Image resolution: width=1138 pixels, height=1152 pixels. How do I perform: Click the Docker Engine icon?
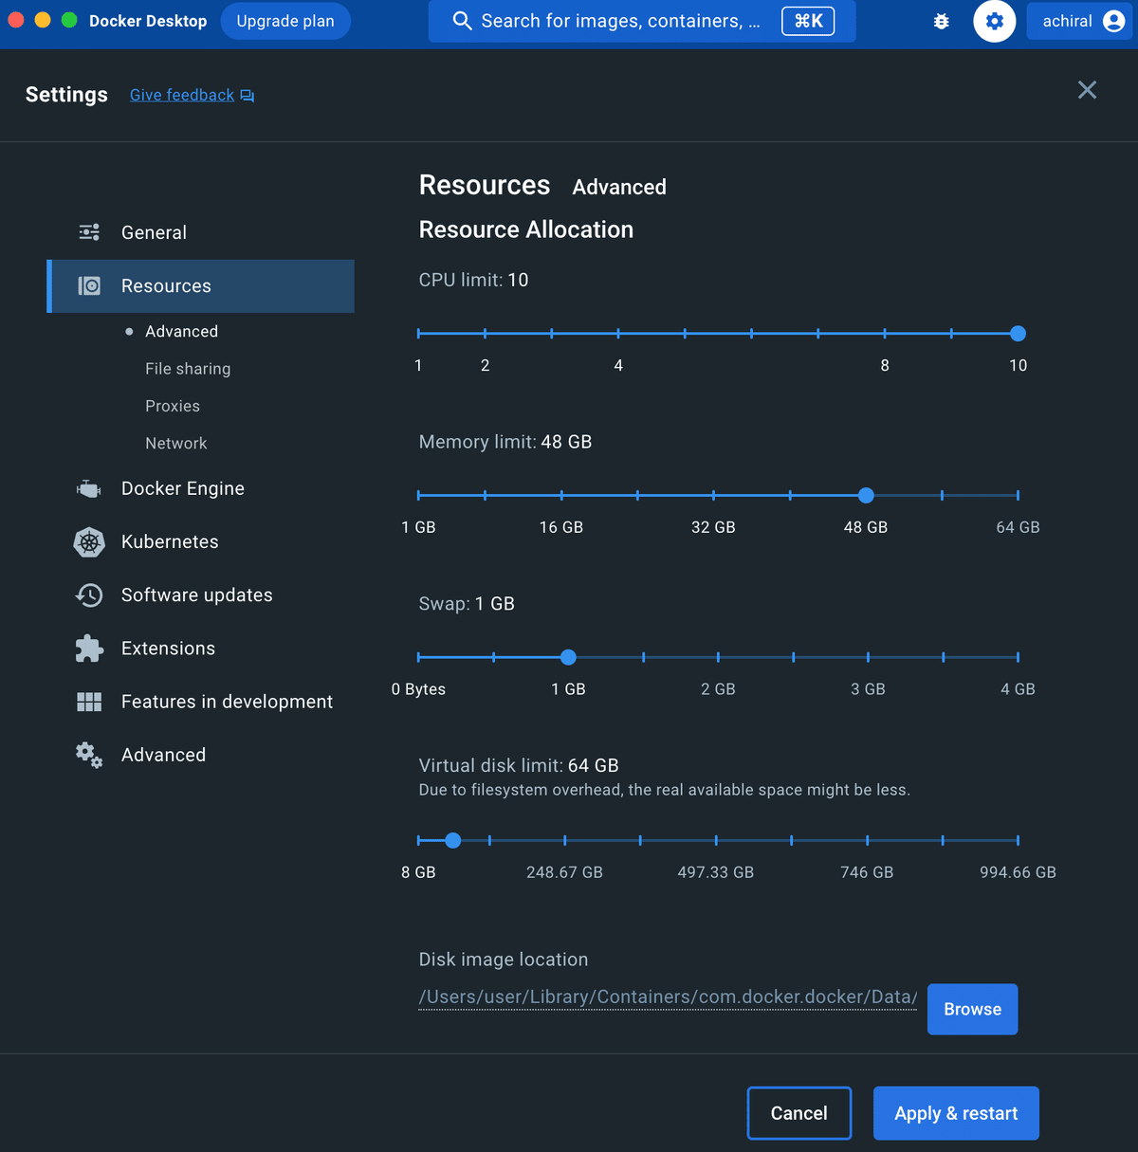(88, 488)
